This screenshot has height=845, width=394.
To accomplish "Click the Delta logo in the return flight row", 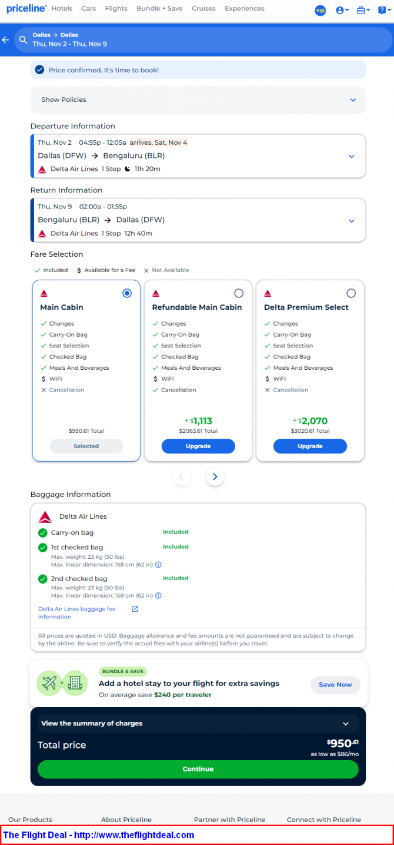I will 42,233.
